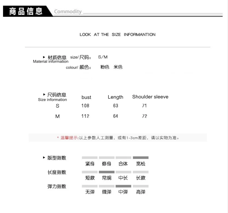
Task: Click the dark indicator bar above 常规
Action: pos(107,172)
